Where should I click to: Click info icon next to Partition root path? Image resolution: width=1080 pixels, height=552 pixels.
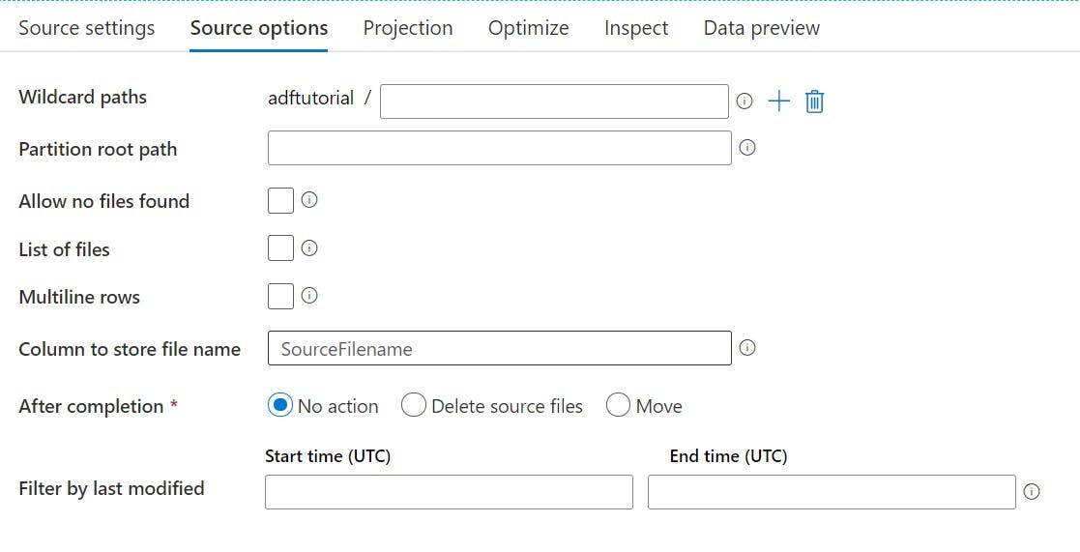747,147
